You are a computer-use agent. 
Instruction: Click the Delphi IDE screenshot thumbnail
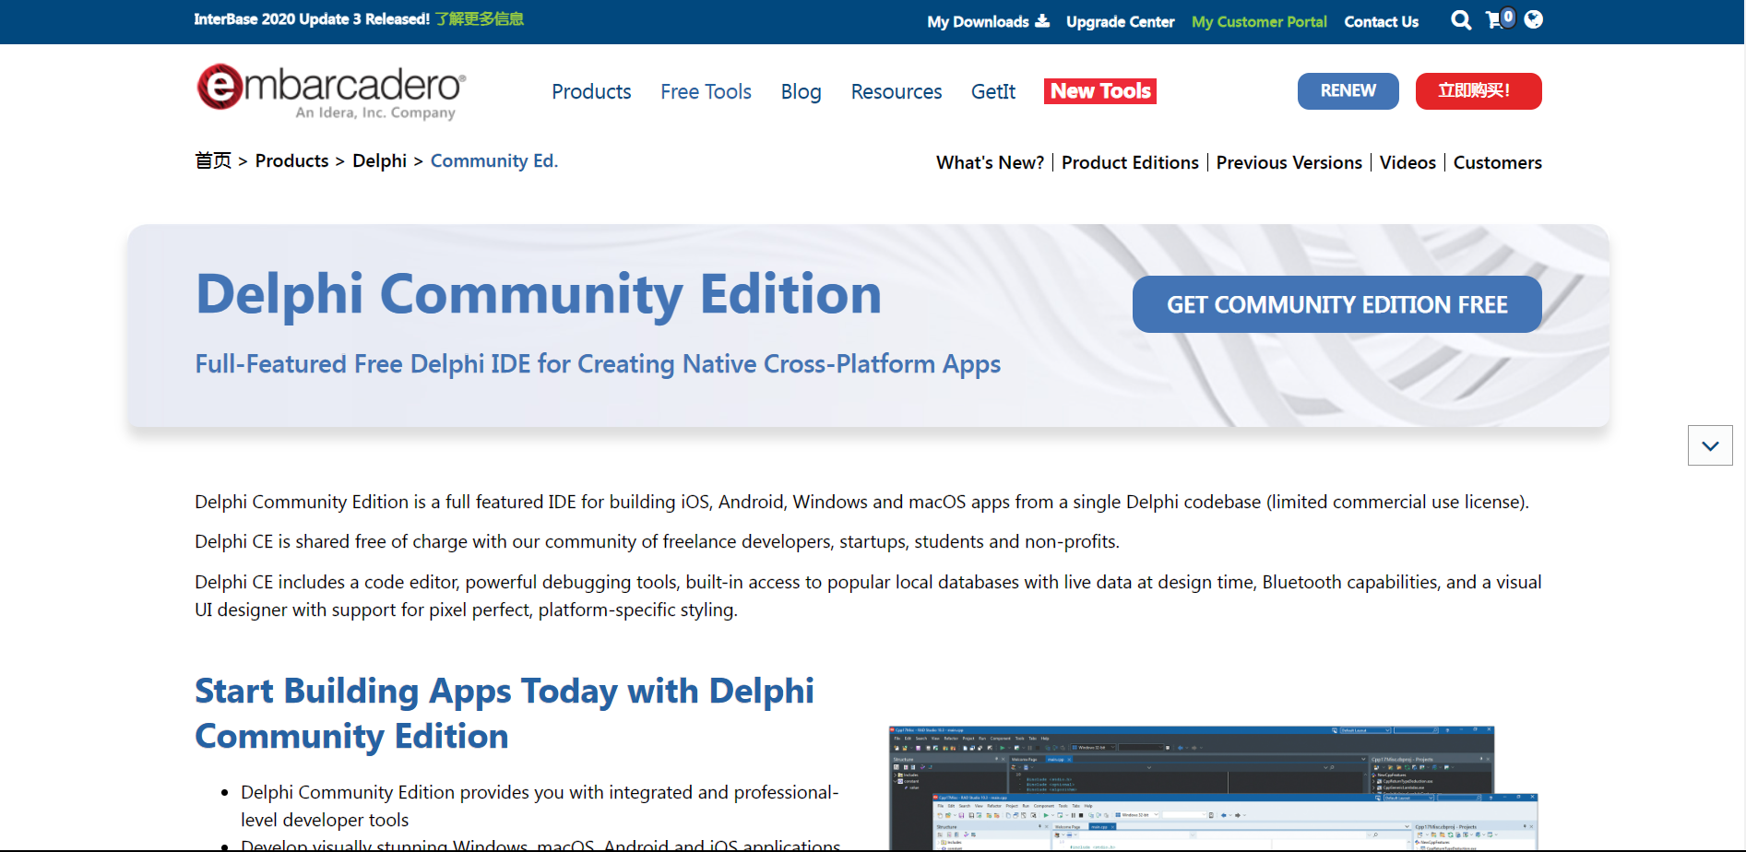(x=1212, y=788)
